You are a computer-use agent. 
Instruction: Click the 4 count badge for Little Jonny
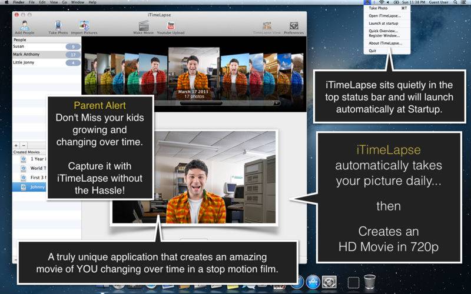73,63
